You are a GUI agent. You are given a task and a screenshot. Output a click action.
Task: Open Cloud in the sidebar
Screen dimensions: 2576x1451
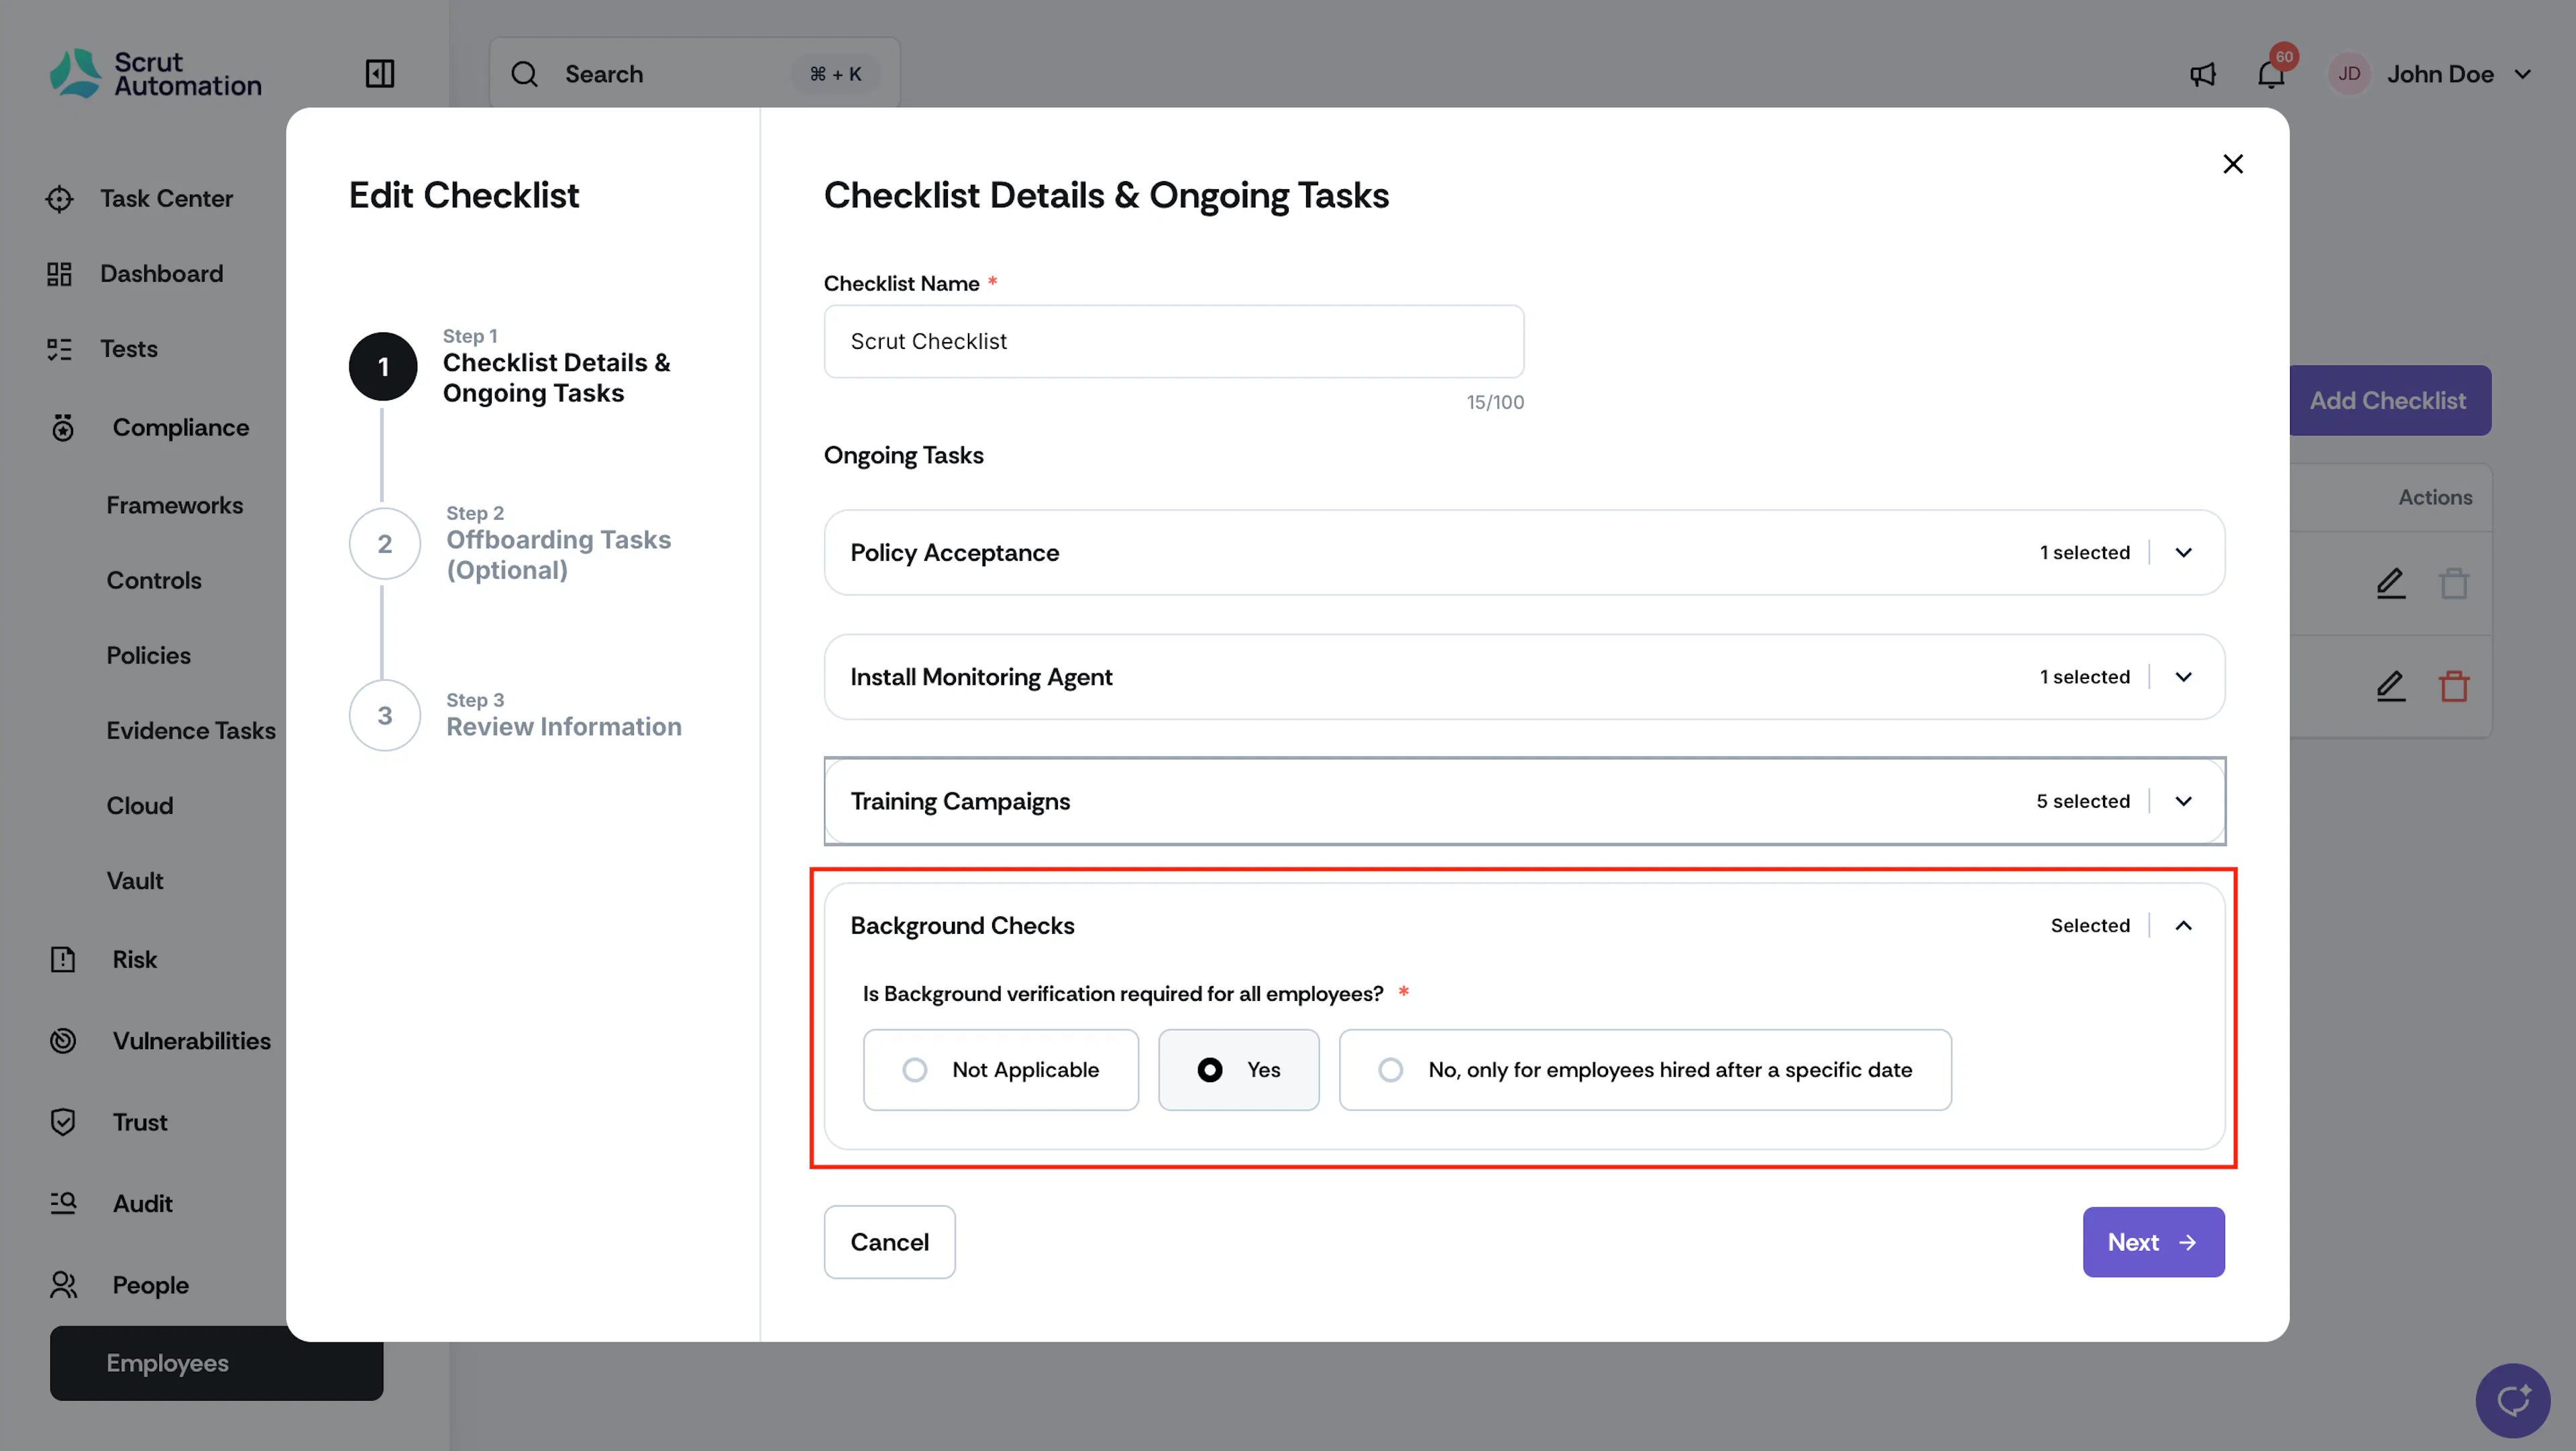click(140, 806)
